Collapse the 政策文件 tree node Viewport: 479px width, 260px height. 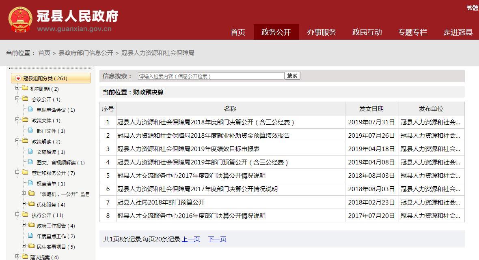pyautogui.click(x=17, y=120)
